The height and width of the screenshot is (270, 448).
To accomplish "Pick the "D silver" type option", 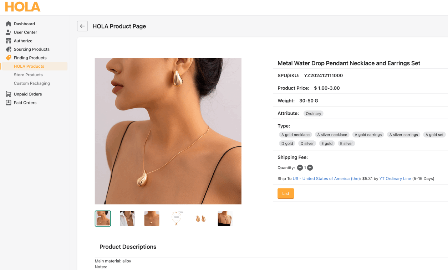I will [307, 144].
